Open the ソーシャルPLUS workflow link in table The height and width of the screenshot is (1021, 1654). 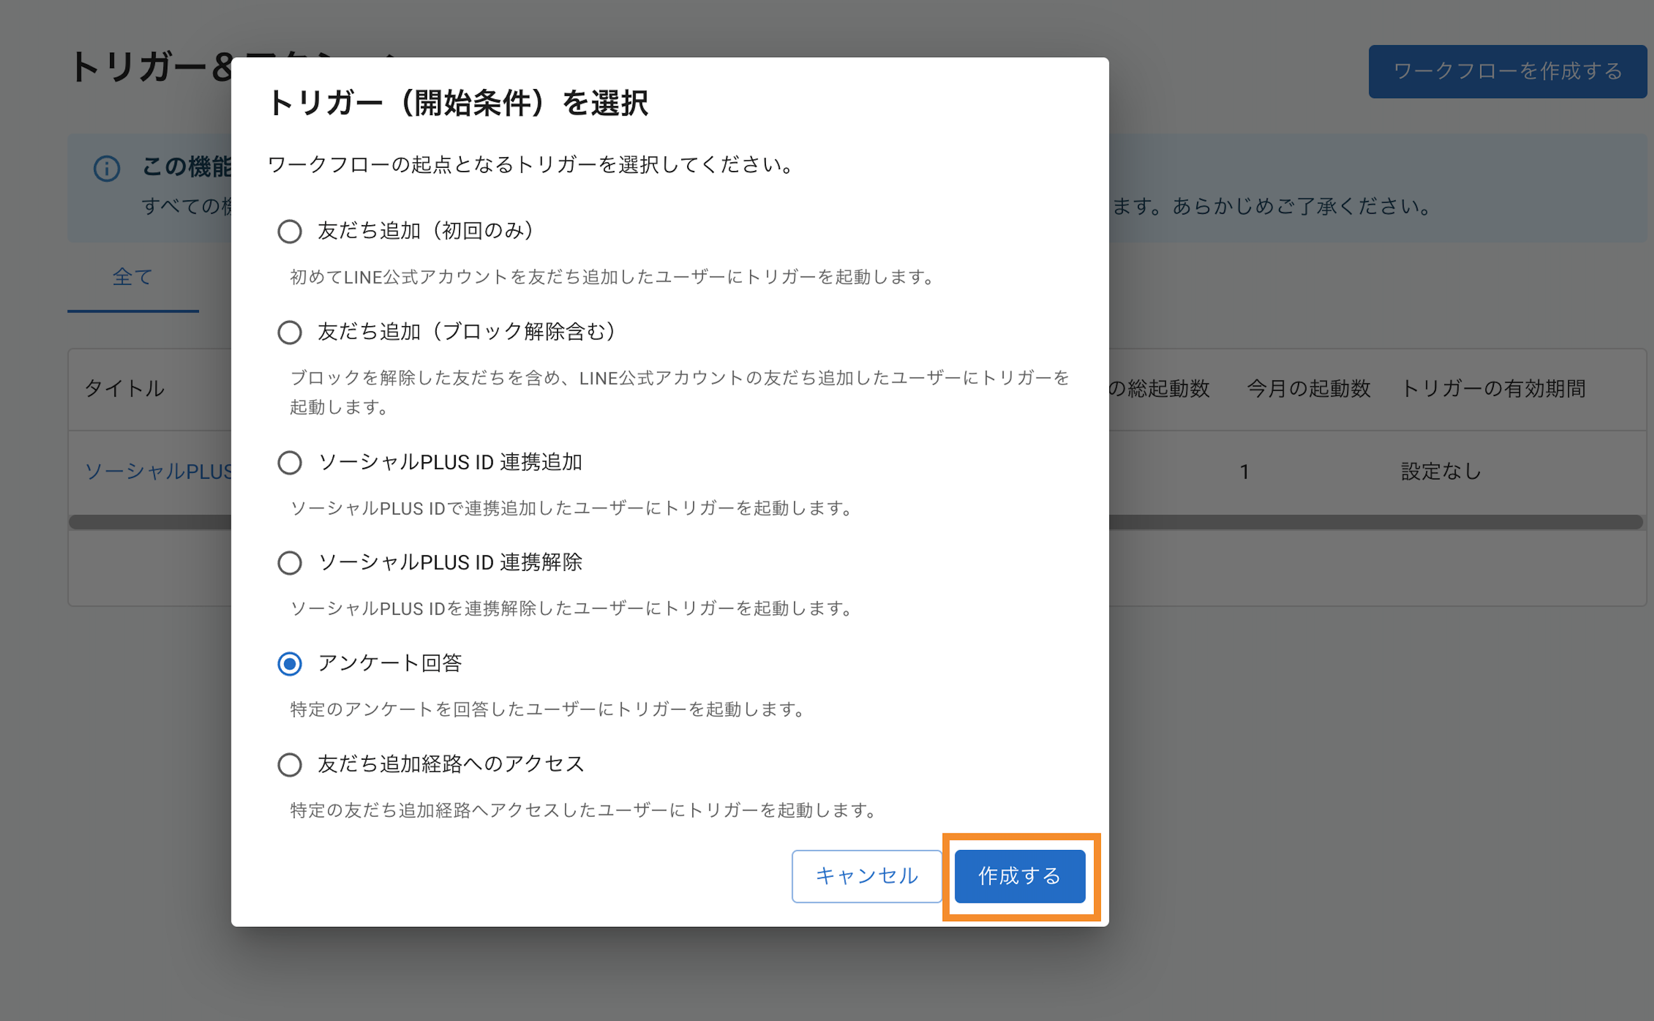click(160, 471)
